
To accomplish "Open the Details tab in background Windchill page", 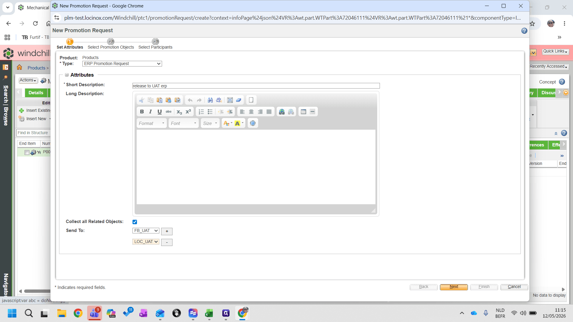I will 36,93.
